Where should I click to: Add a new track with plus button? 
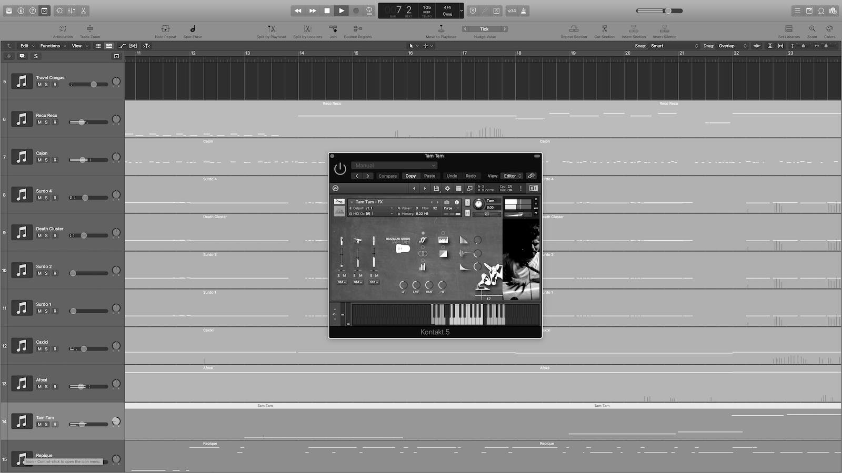pyautogui.click(x=8, y=56)
